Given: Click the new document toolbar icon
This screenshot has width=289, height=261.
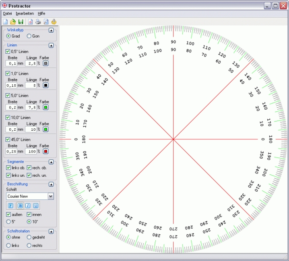Looking at the screenshot, I should (5, 22).
